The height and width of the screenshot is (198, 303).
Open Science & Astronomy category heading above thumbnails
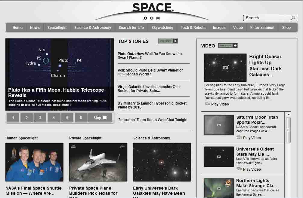[152, 138]
